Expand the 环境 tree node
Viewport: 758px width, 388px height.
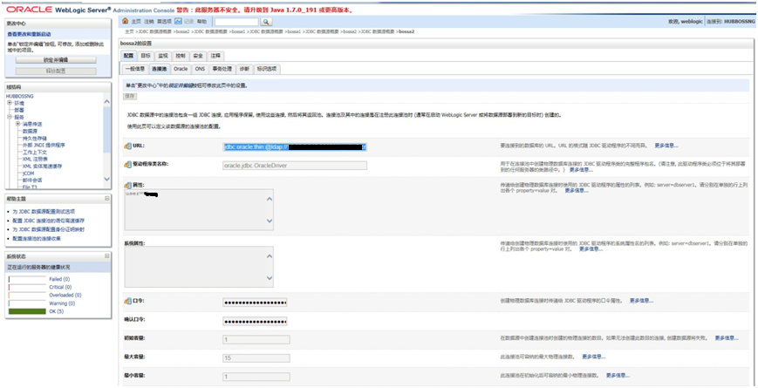coord(10,103)
